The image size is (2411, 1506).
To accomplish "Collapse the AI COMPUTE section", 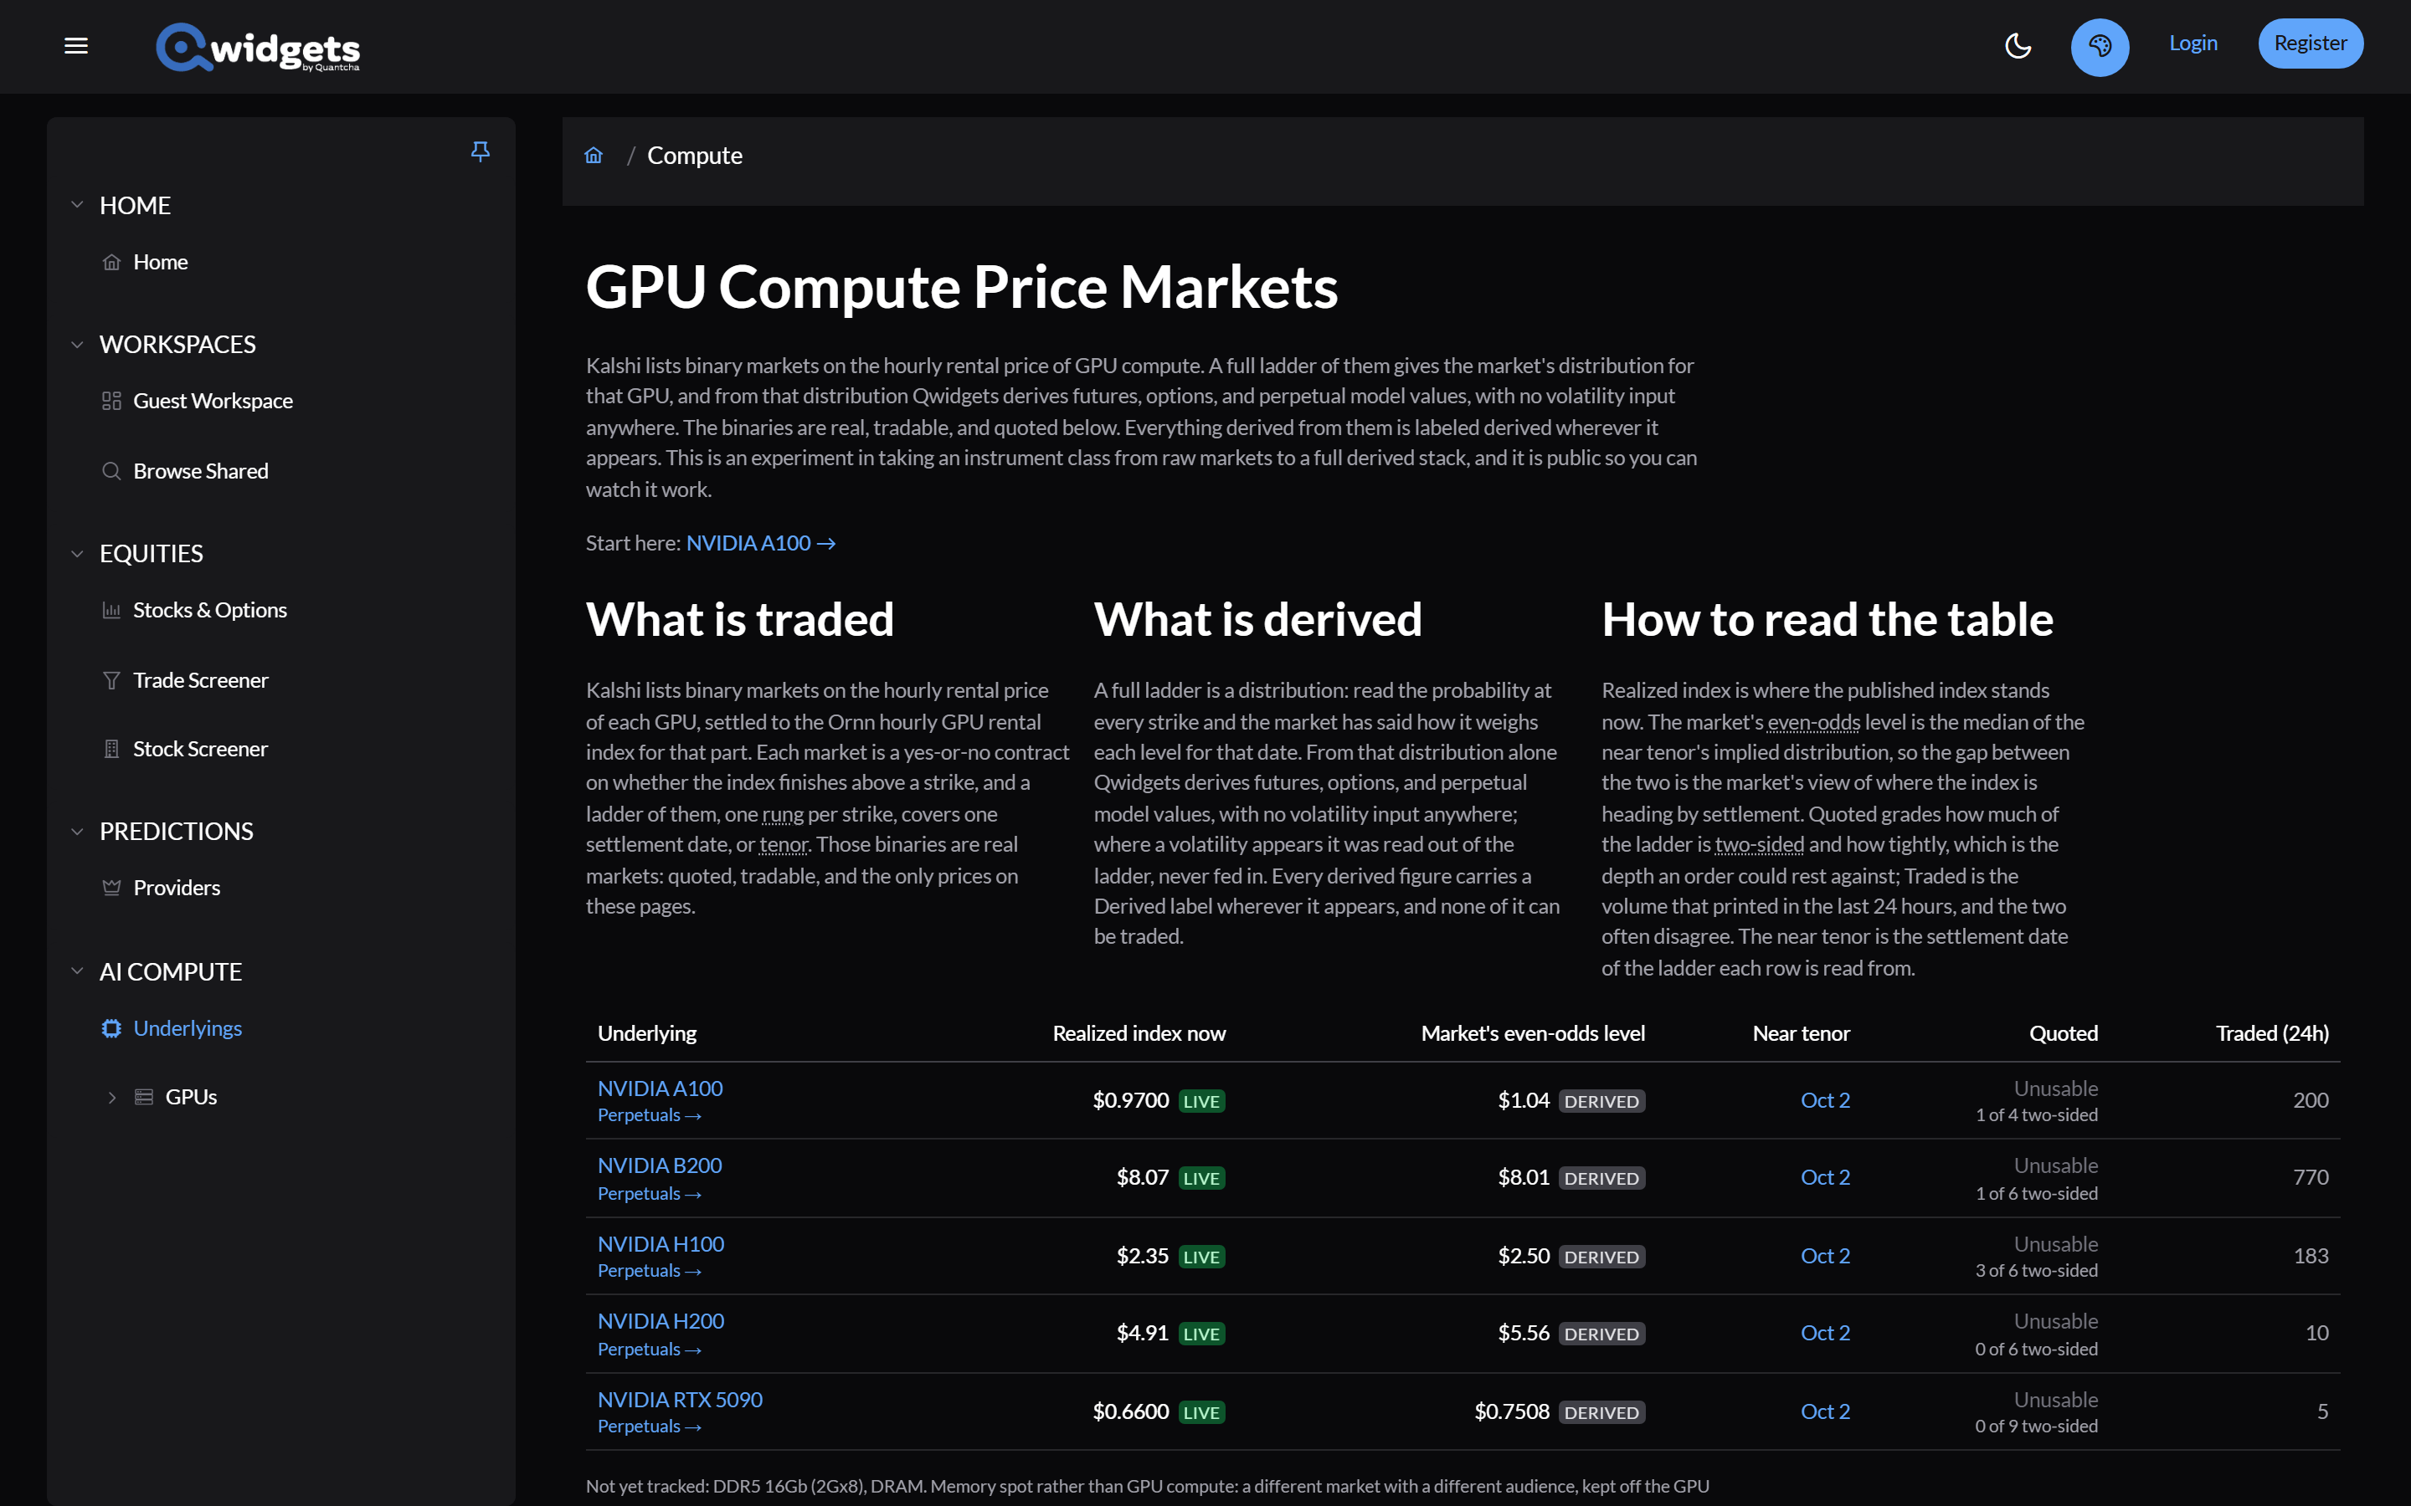I will coord(77,971).
